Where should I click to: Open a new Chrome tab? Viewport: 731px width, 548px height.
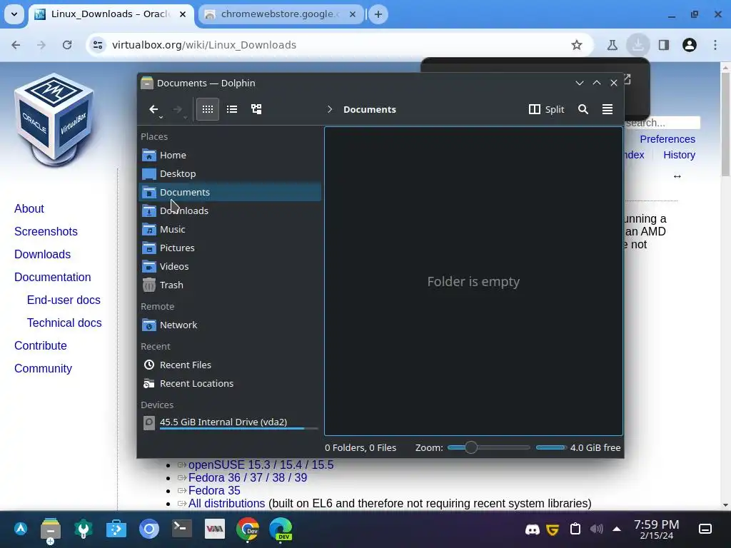pos(378,14)
